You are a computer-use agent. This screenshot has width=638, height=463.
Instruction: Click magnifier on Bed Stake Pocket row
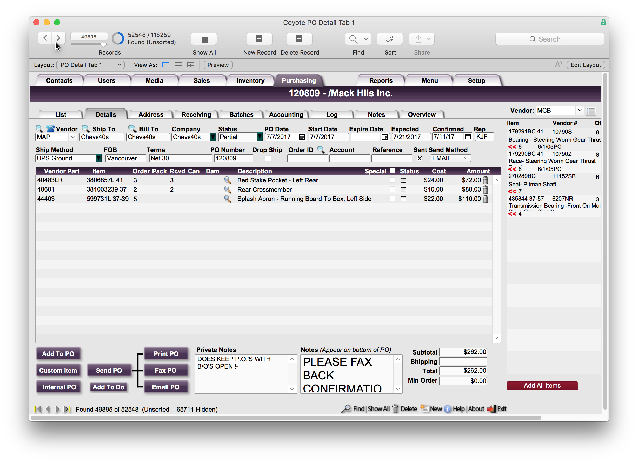point(227,180)
